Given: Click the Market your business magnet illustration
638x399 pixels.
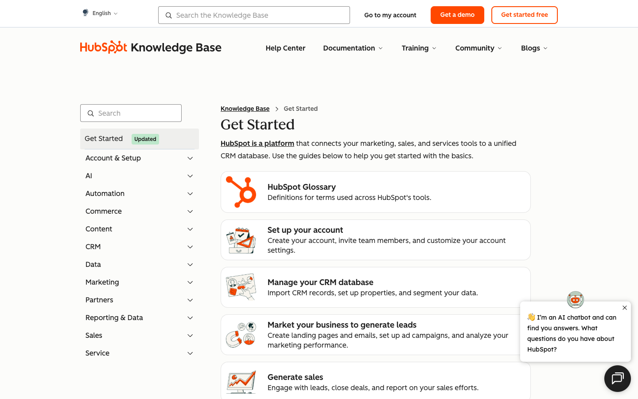Looking at the screenshot, I should tap(241, 335).
